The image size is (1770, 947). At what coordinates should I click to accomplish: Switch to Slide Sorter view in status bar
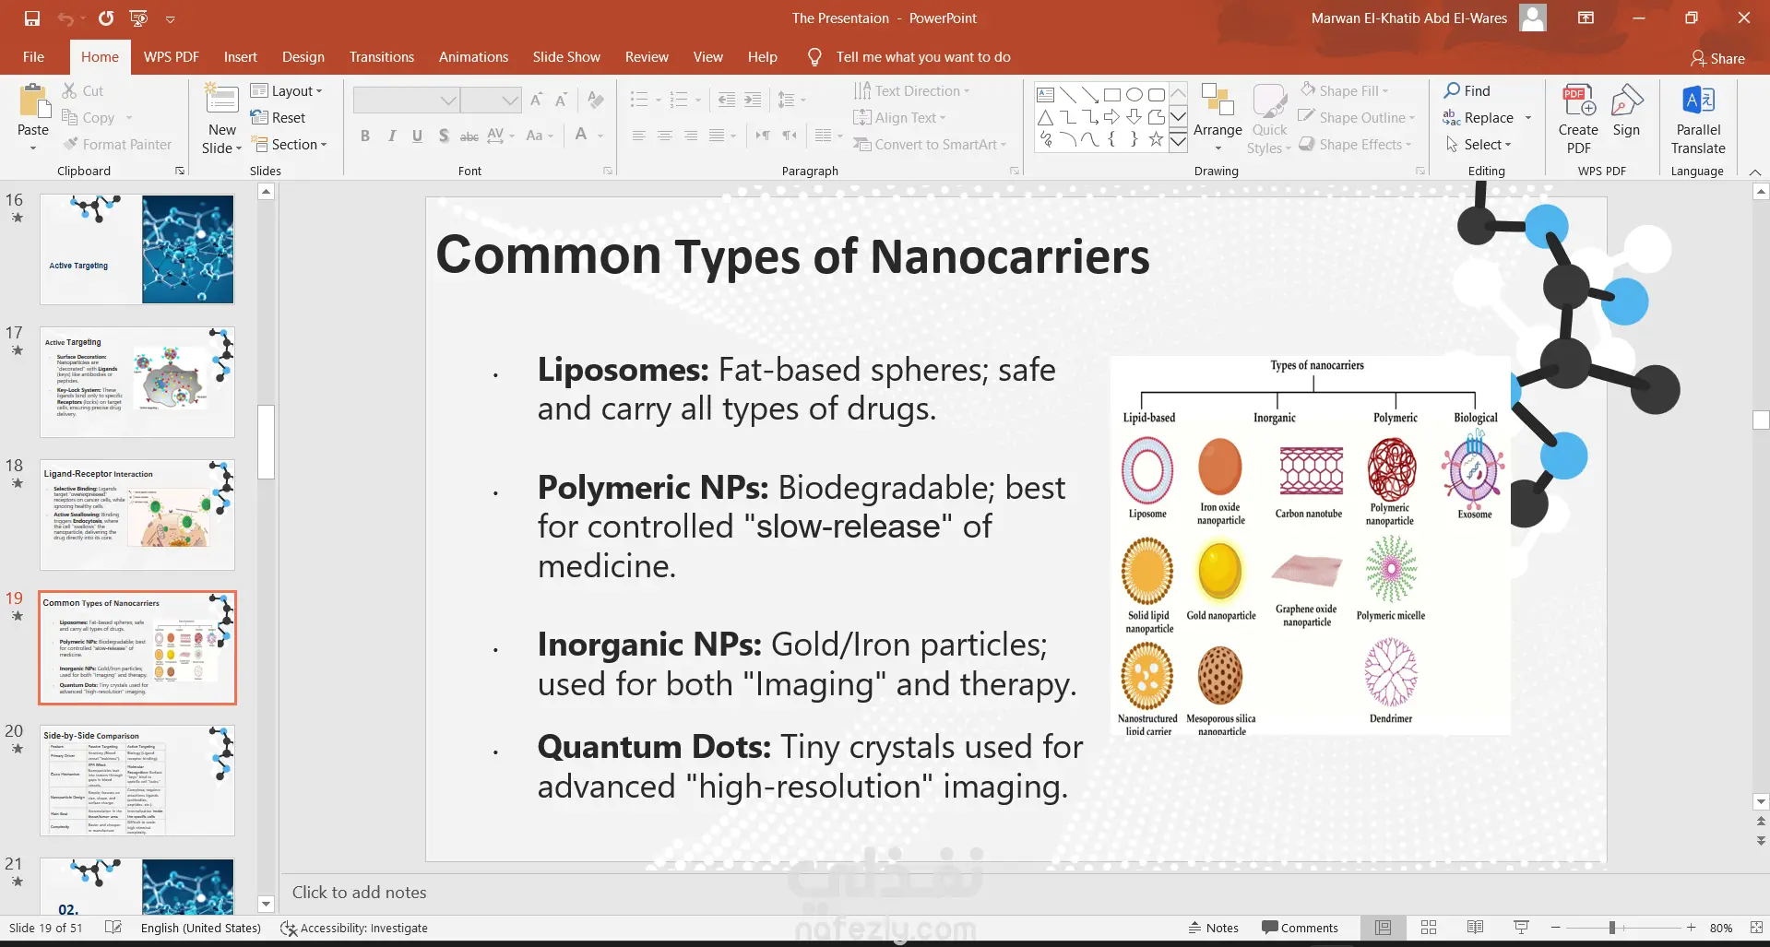pos(1429,928)
